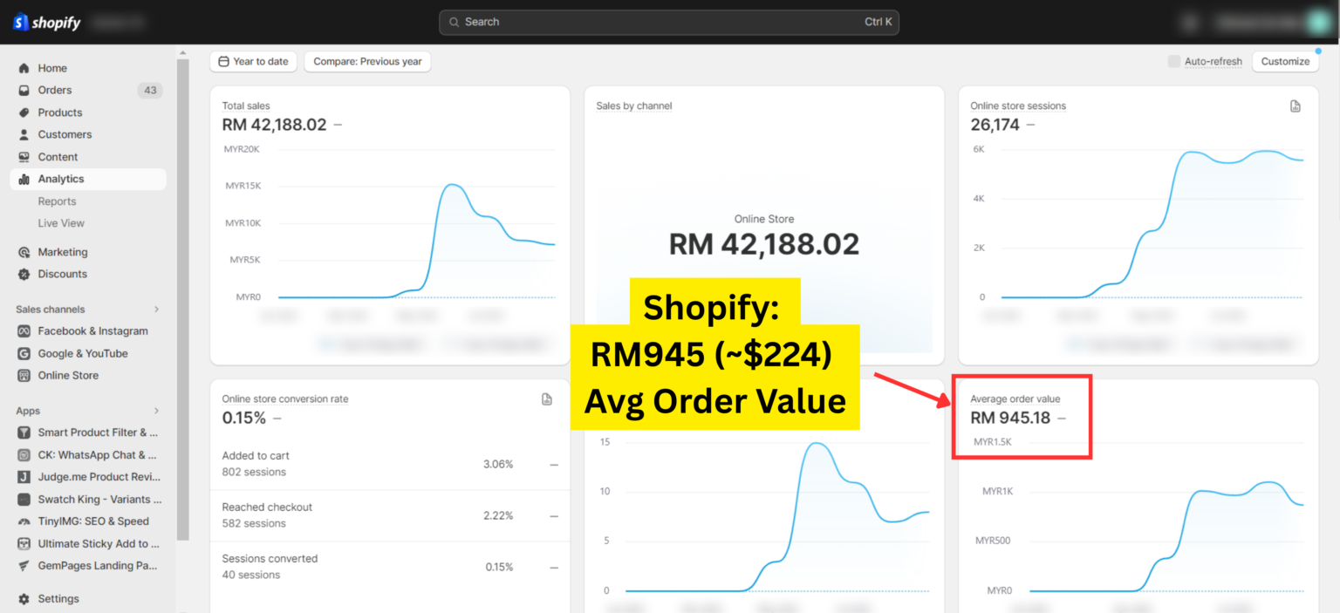Open report icon on Online store sessions
1340x613 pixels.
[1296, 106]
